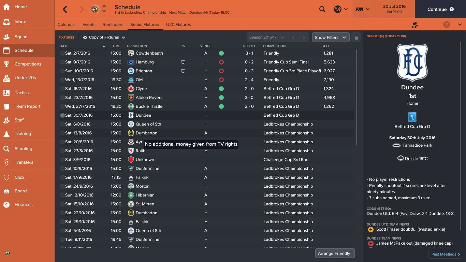Viewport: 466px width, 262px height.
Task: Tick the selector for Cowdenbeath fixture row
Action: pos(62,53)
